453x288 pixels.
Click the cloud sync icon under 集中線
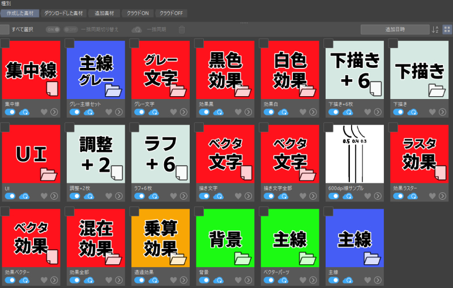pos(24,112)
